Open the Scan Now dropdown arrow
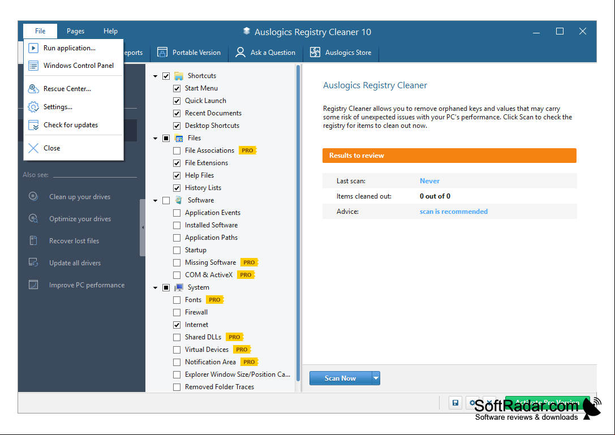 pos(376,378)
